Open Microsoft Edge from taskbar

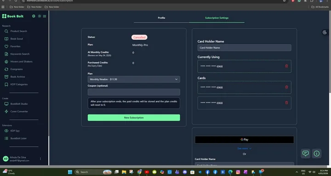point(230,172)
